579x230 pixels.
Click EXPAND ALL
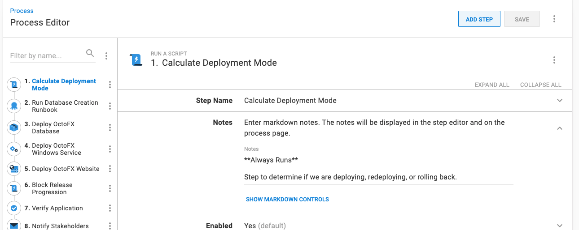[x=492, y=85]
